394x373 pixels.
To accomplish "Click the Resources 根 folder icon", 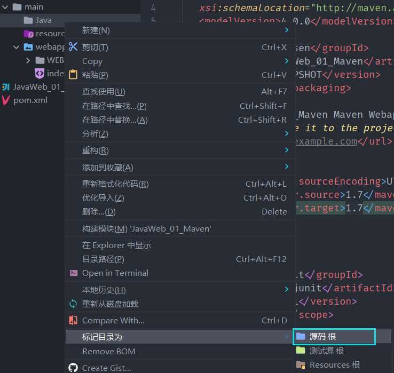I will pos(301,365).
